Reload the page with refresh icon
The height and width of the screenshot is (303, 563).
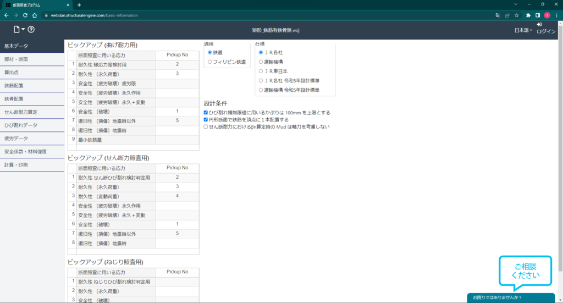click(x=25, y=15)
